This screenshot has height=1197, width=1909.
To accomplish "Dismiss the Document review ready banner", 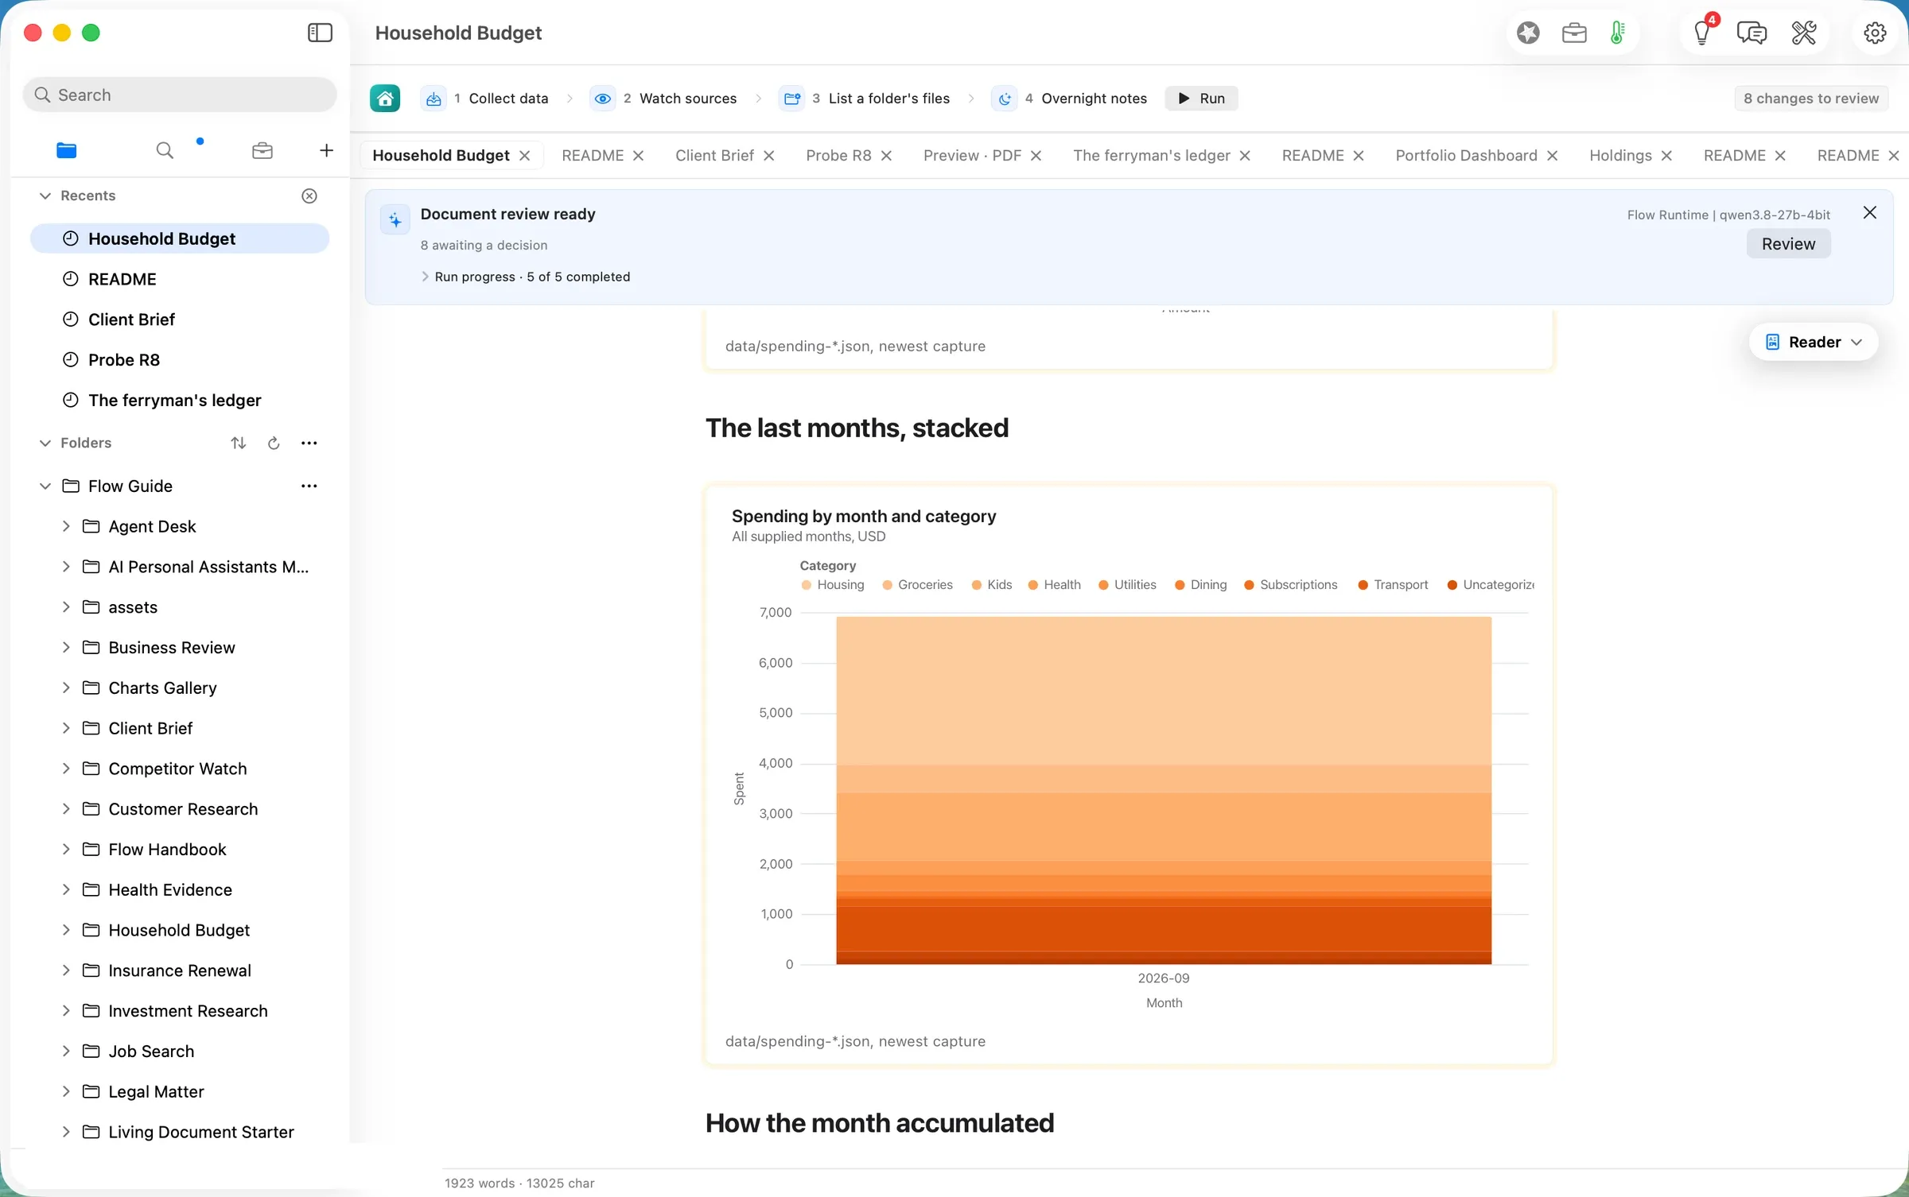I will (x=1870, y=212).
